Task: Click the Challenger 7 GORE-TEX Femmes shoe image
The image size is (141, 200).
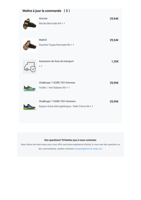Action: [x=30, y=88]
